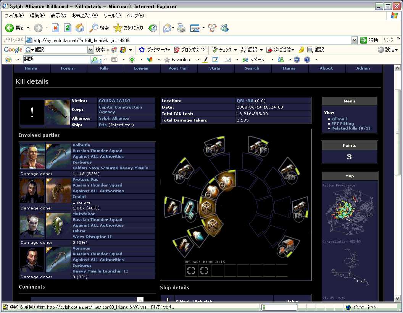The image size is (403, 313).
Task: Open the QBL-BV location link
Action: click(x=245, y=101)
